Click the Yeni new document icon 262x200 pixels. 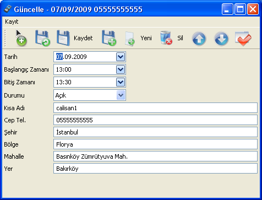click(130, 39)
